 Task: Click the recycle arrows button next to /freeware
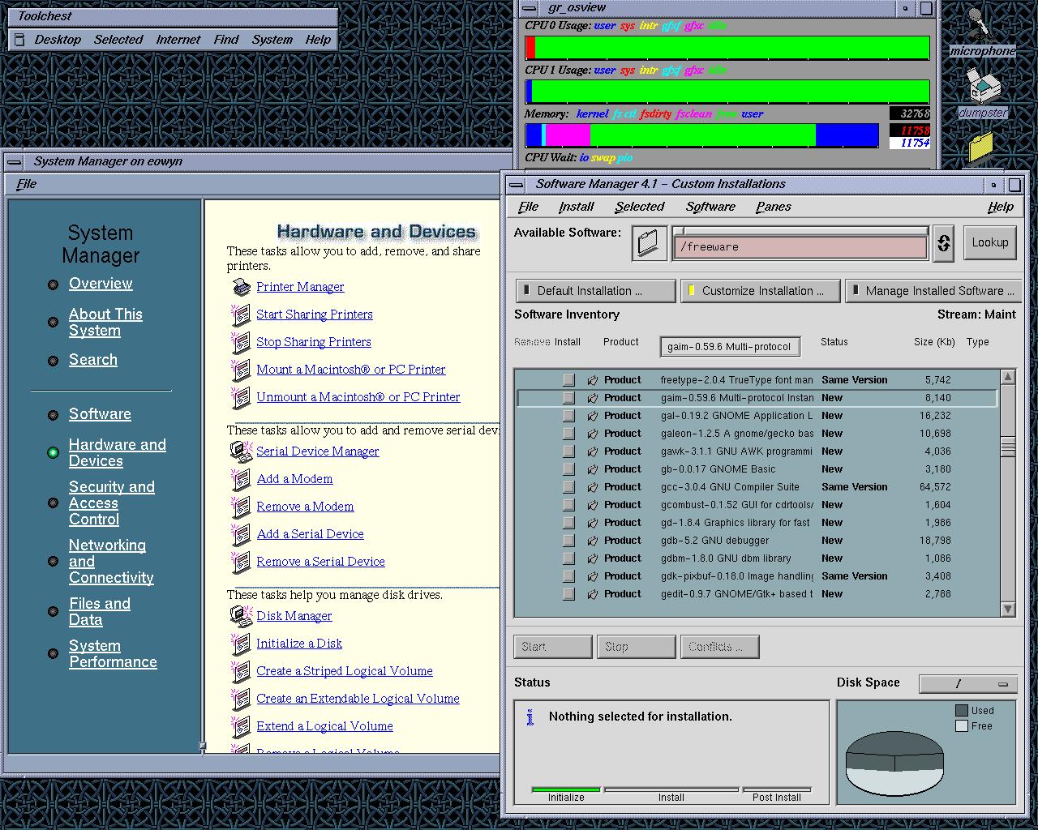click(x=943, y=243)
